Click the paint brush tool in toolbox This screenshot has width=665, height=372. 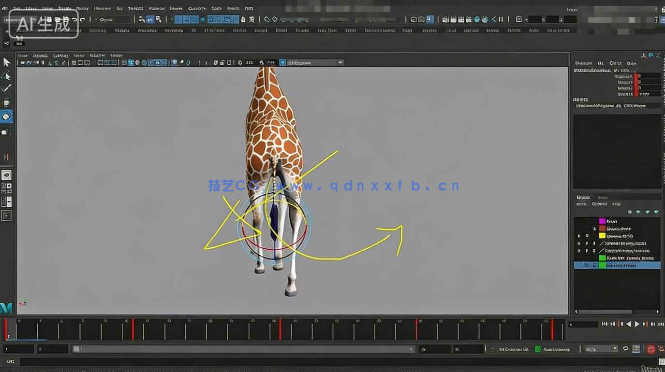click(6, 88)
